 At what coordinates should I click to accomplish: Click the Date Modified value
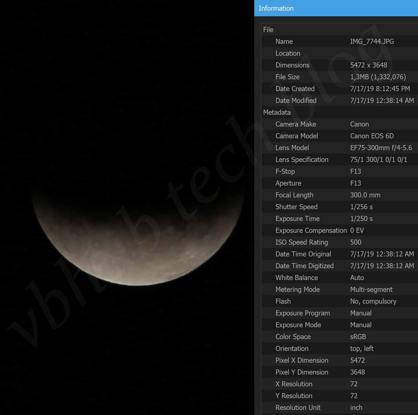pyautogui.click(x=382, y=101)
